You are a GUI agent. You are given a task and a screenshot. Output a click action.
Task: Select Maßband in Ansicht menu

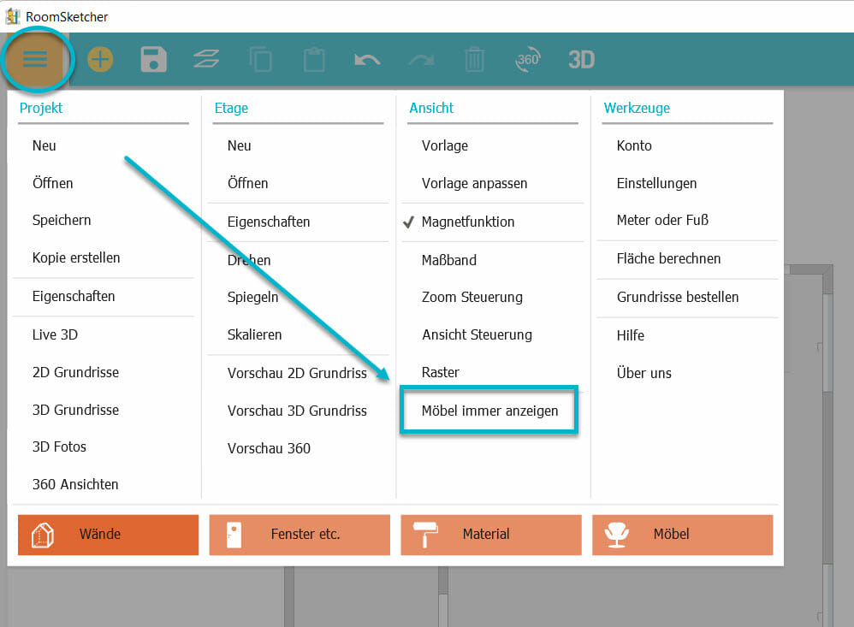click(x=448, y=260)
